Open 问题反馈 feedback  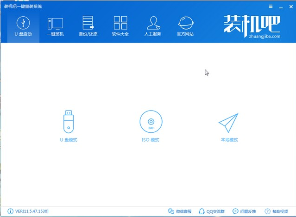[245, 211]
